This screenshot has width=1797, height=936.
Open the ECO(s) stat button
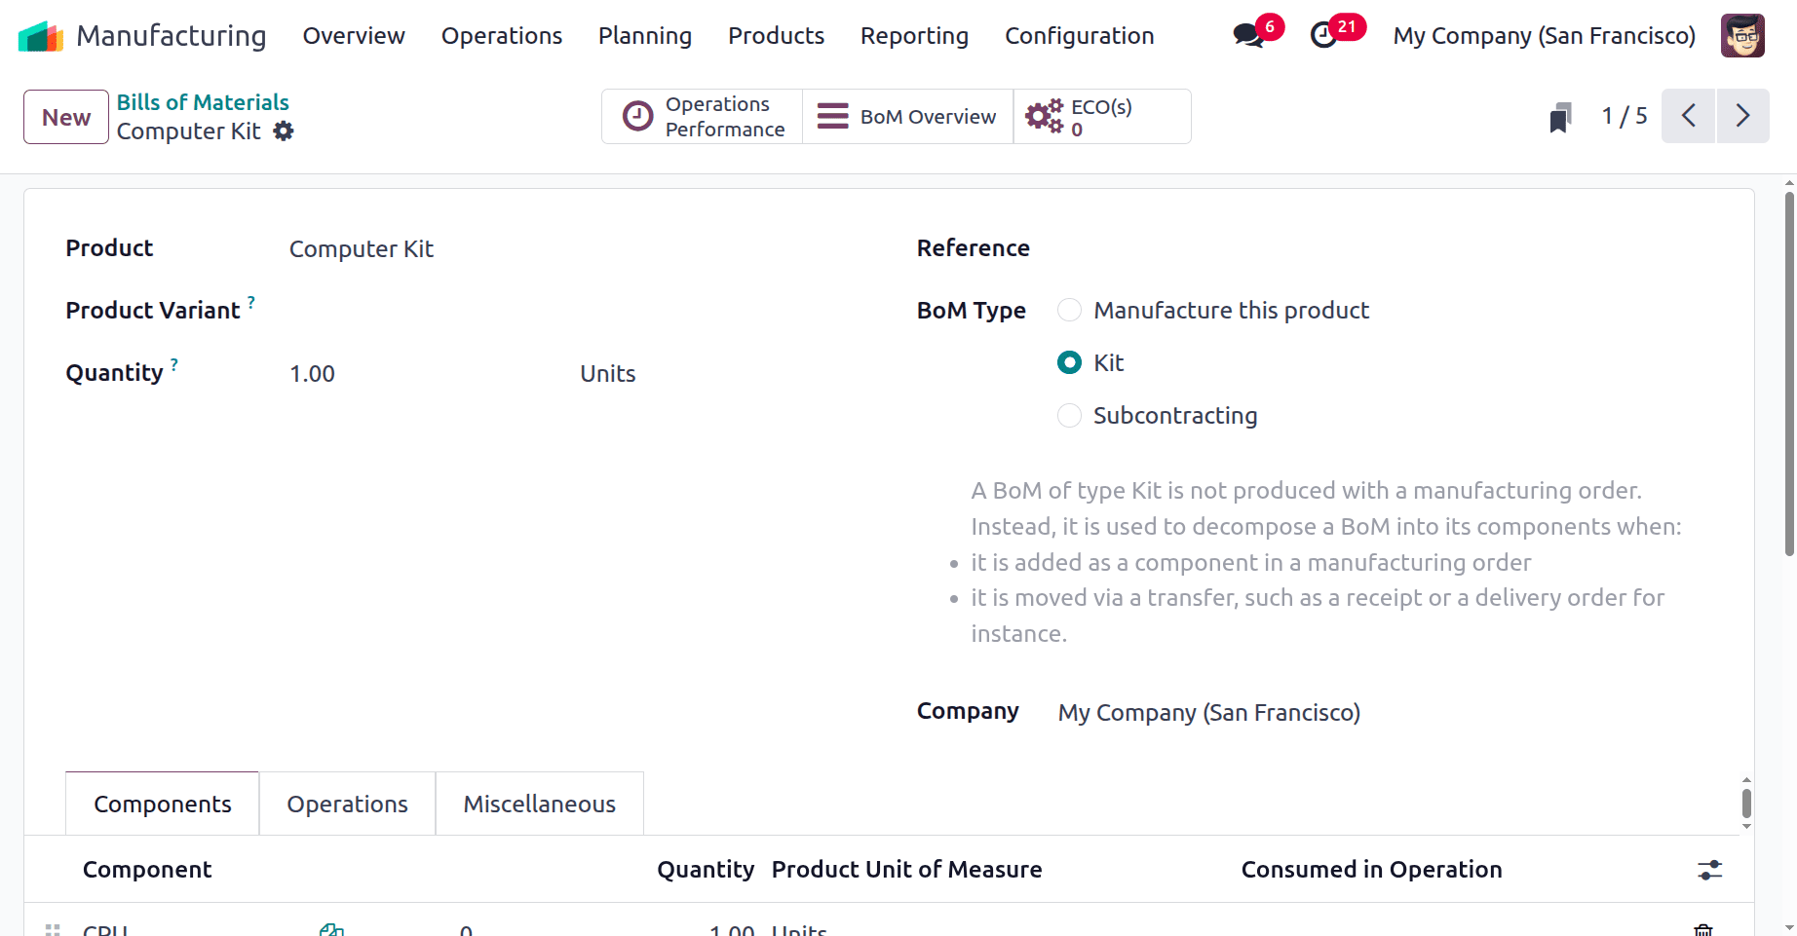tap(1102, 116)
